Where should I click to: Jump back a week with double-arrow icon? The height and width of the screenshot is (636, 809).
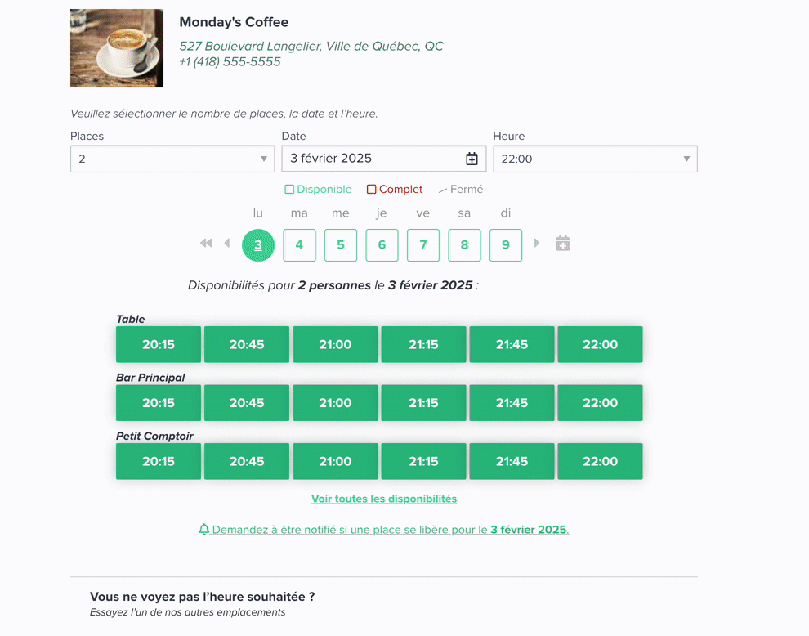click(x=206, y=243)
